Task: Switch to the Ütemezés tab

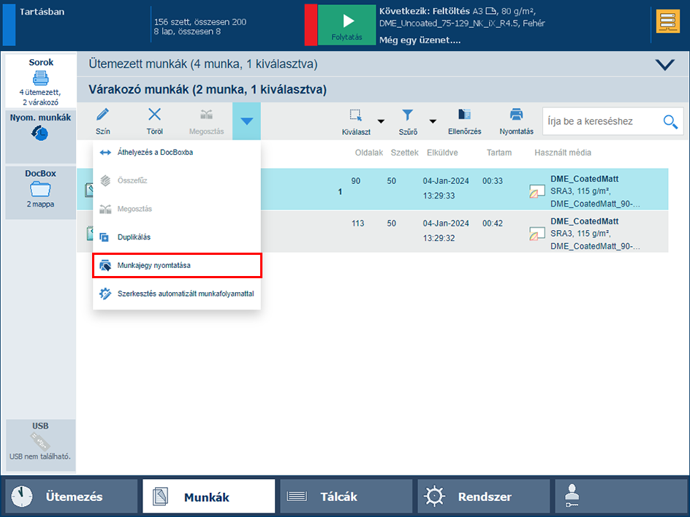Action: pyautogui.click(x=72, y=496)
